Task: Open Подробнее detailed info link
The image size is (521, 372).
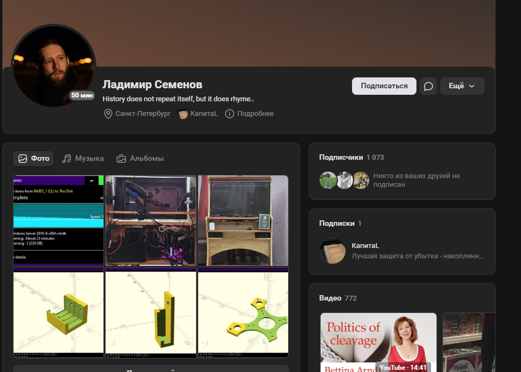Action: coord(255,114)
